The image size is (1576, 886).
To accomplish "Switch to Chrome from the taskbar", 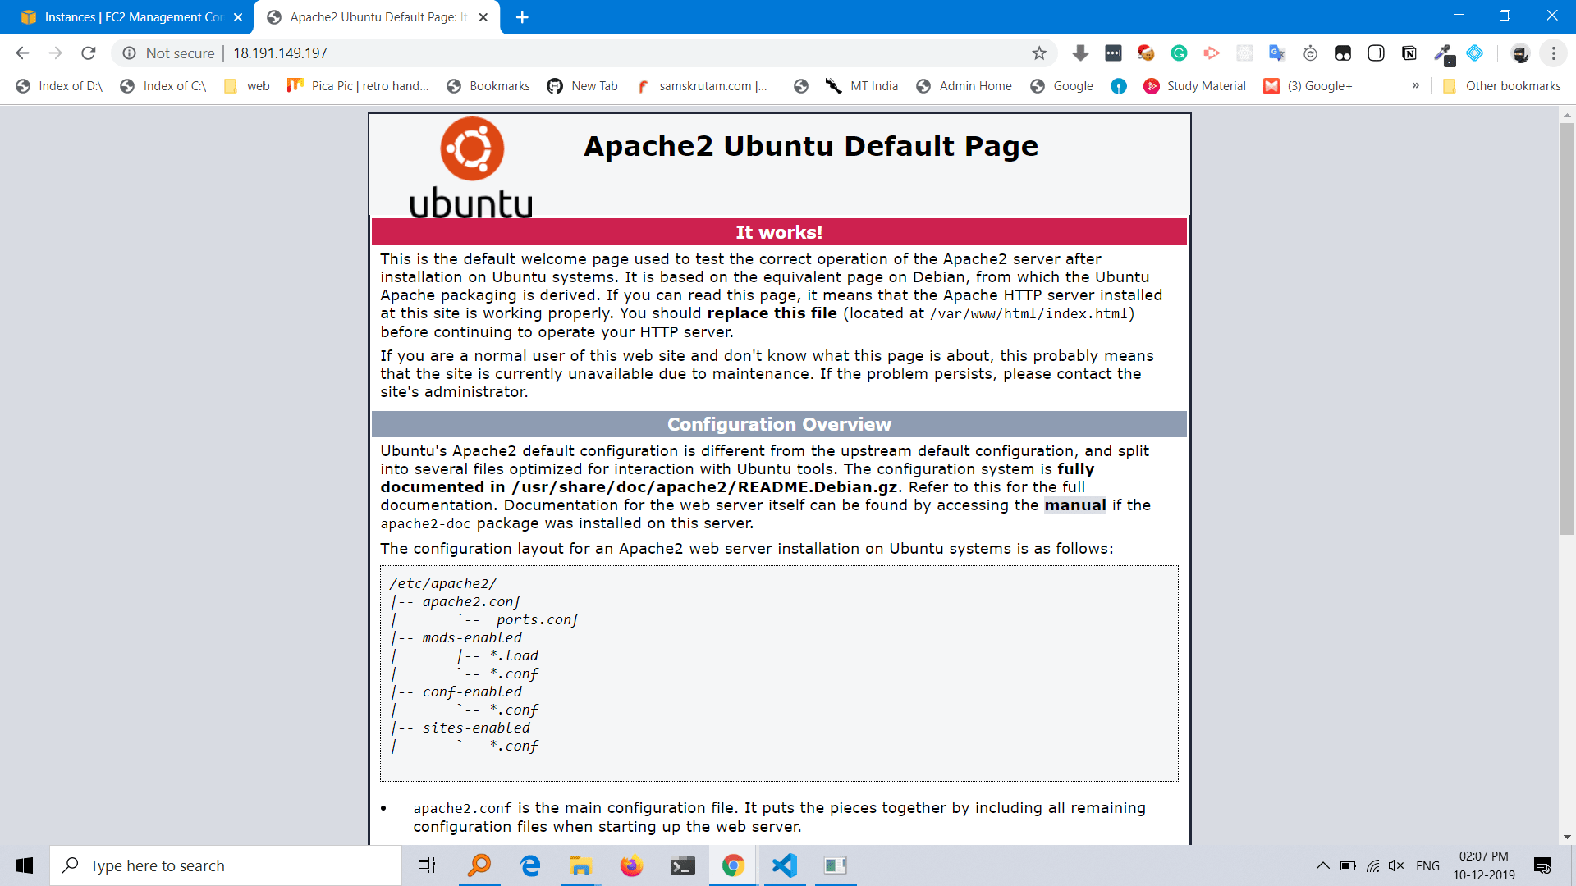I will click(733, 865).
